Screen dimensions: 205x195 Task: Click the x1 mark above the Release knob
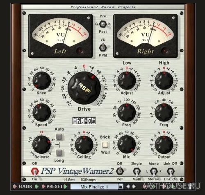(41, 132)
